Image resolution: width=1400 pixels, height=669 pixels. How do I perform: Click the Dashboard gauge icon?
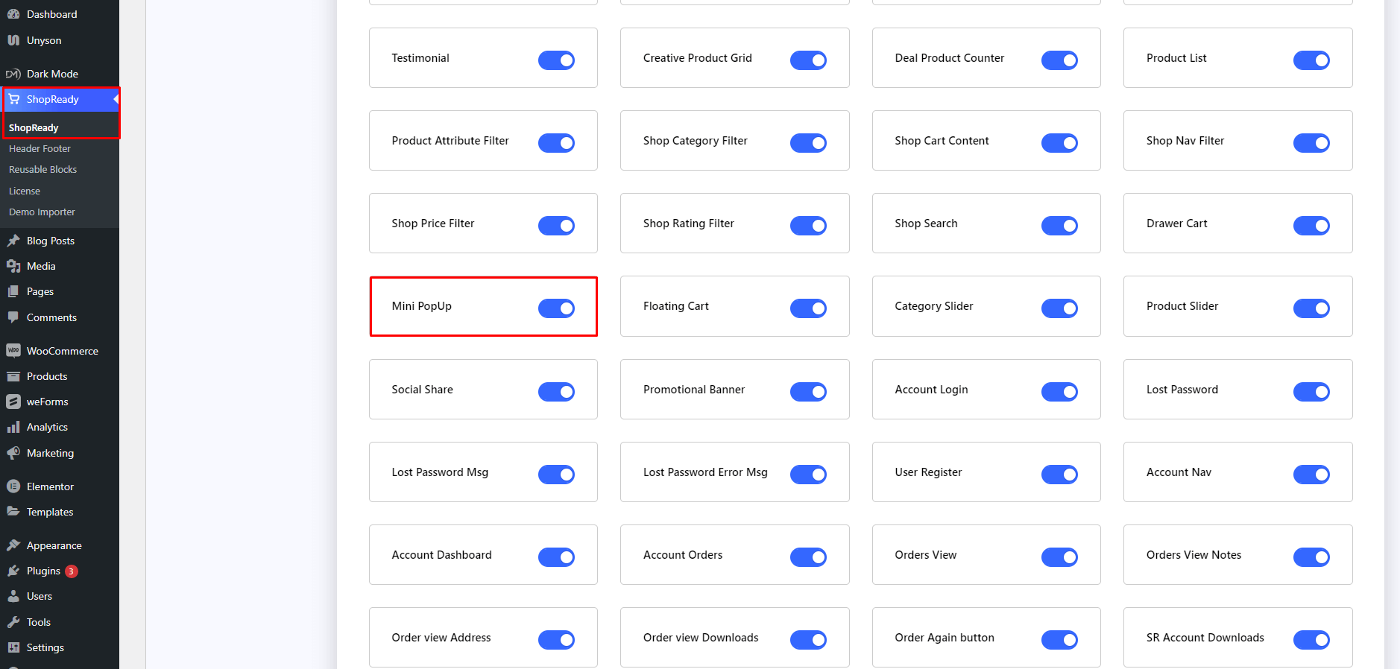(13, 14)
